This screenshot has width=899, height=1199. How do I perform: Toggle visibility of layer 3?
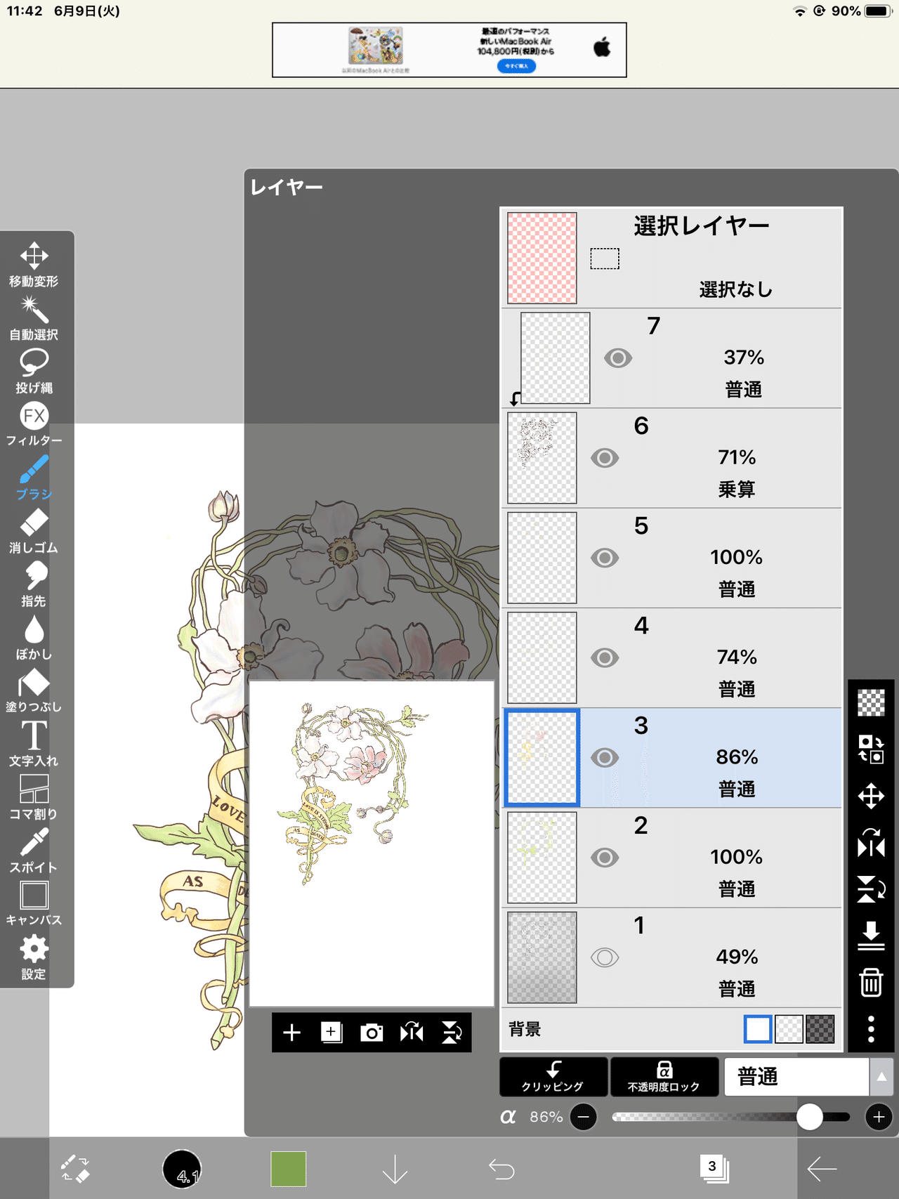coord(605,757)
